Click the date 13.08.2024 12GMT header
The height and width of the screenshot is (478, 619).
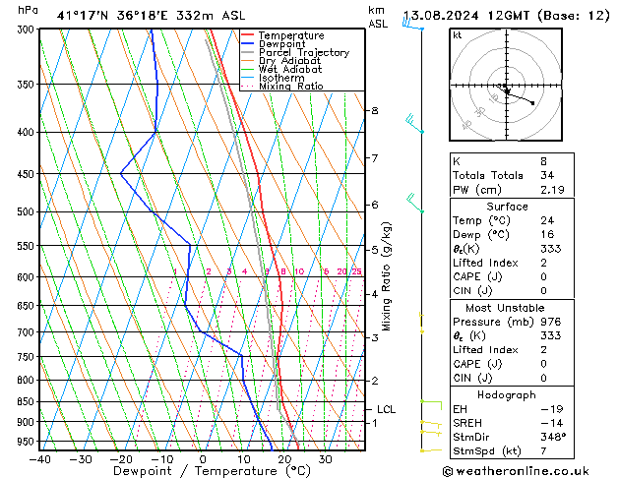[x=506, y=16]
